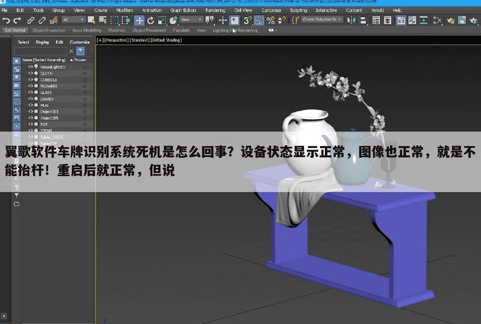
Task: Select the Link tool chain icon
Action: [31, 21]
